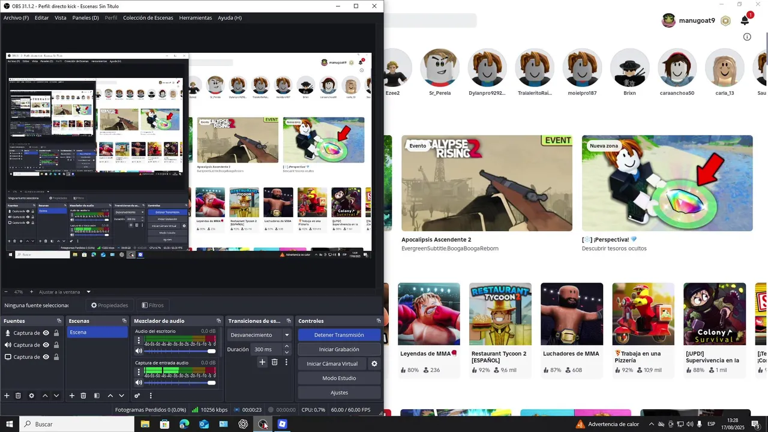
Task: Open Roblox notifications bell
Action: click(745, 20)
